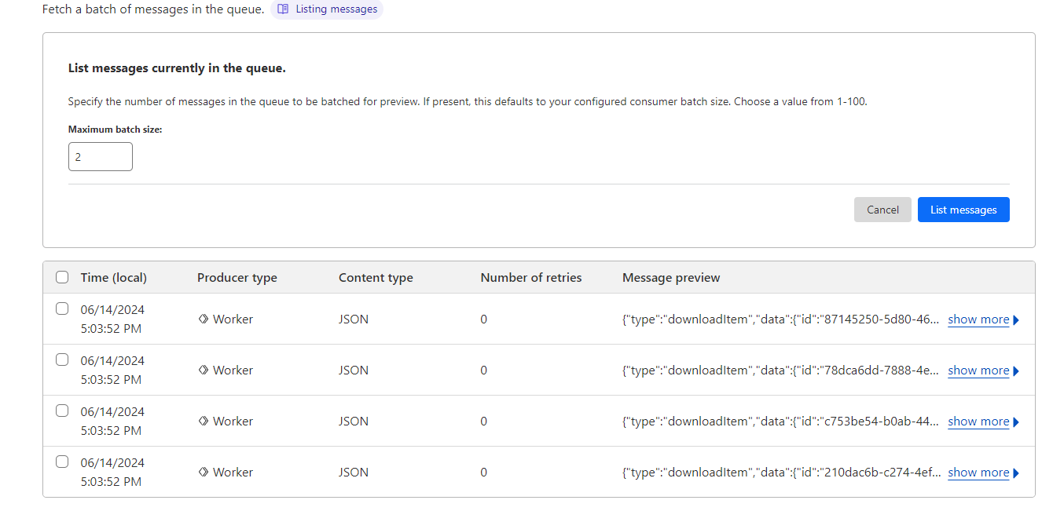1064x522 pixels.
Task: Check the checkbox for the third message
Action: (62, 411)
